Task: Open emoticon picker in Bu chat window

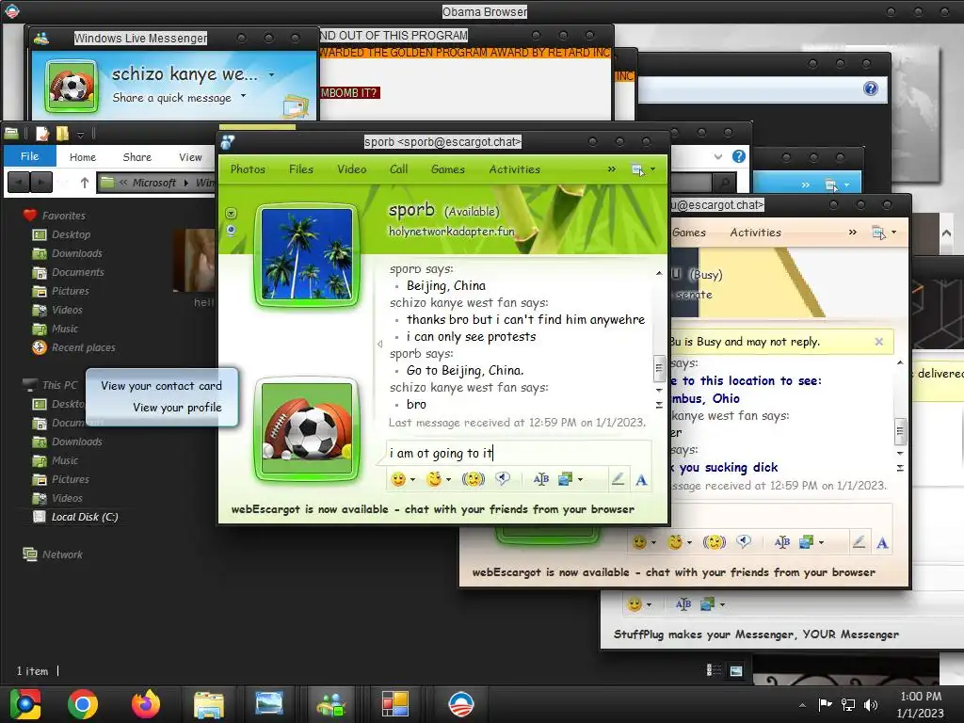Action: [x=640, y=542]
